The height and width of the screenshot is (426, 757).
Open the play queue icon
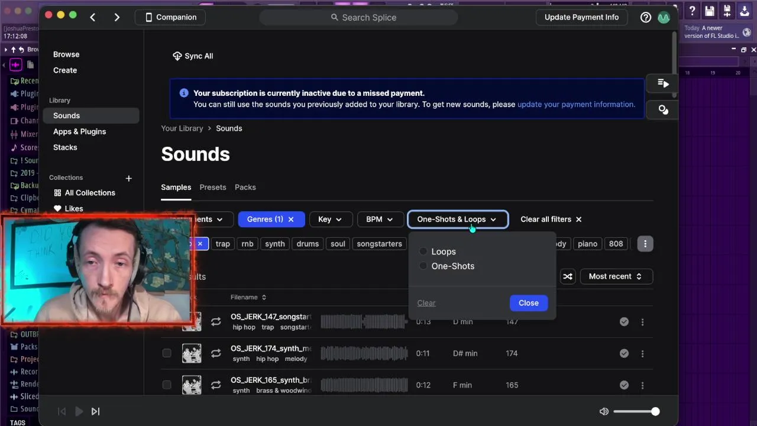click(x=663, y=83)
